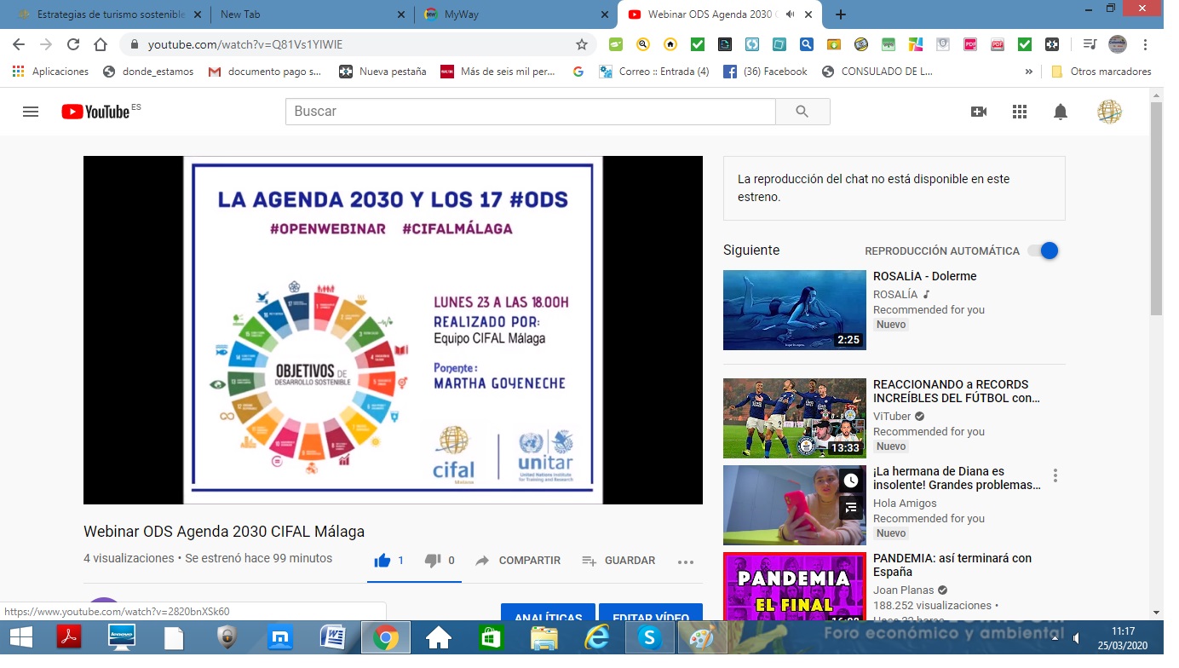
Task: Open the Windows Start button
Action: 21,637
